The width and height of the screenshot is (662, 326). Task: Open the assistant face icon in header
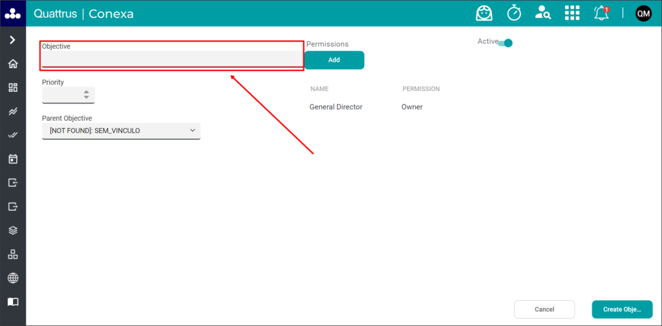pos(484,13)
